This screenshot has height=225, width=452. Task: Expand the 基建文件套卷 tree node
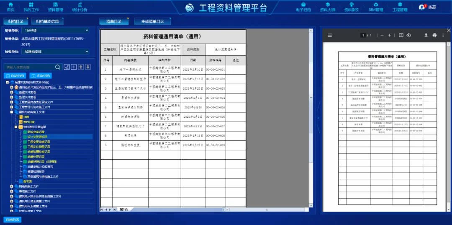point(12,92)
